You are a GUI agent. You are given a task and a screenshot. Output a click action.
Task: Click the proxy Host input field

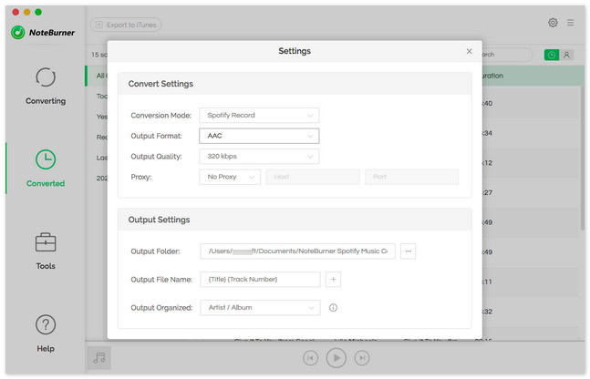(313, 177)
